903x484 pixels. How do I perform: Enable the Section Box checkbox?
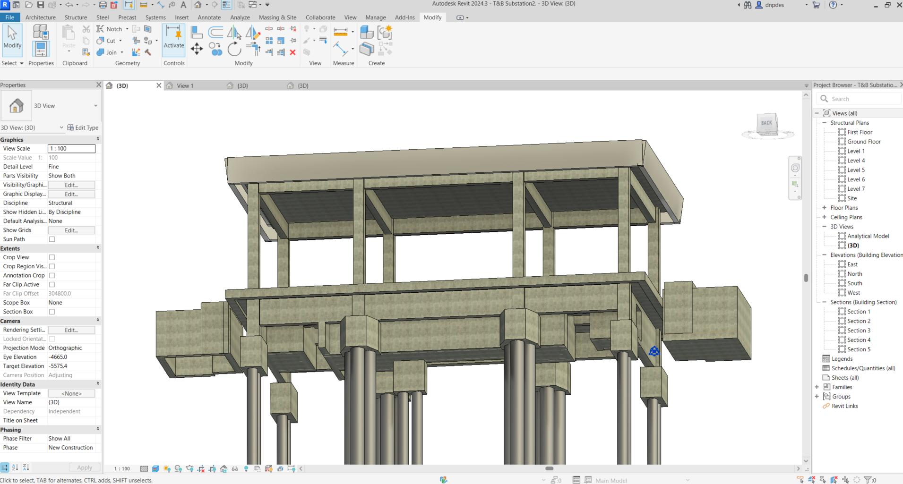52,312
